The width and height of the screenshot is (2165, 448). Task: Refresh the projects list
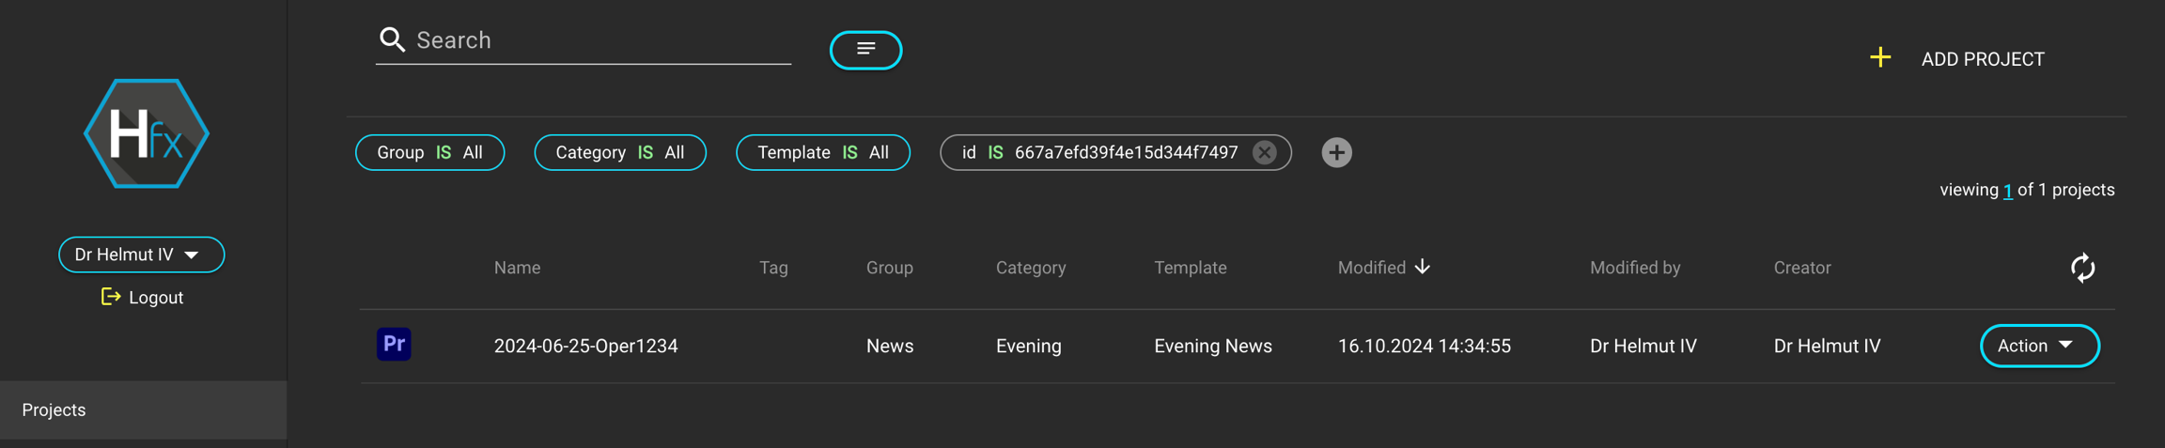2082,268
